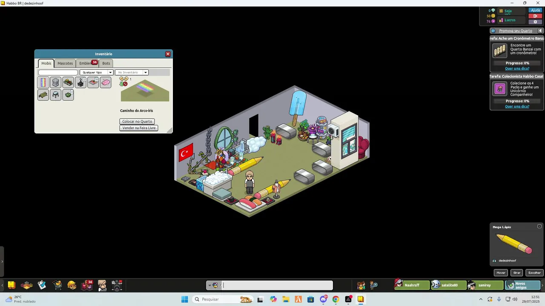Click the Mover button
The height and width of the screenshot is (306, 545).
(x=501, y=273)
